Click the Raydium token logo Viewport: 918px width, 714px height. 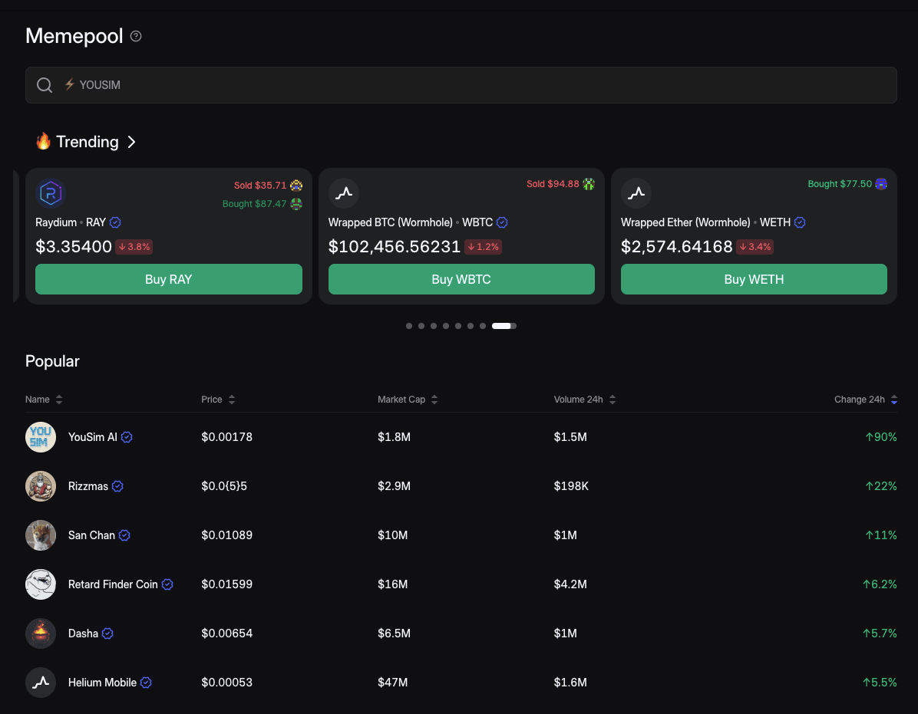coord(51,193)
